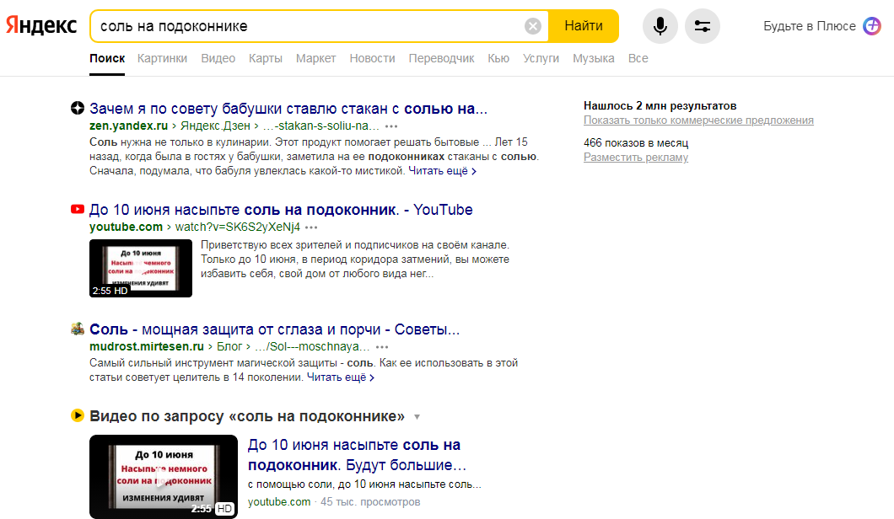The image size is (894, 519).
Task: Open the Блог breadcrumb link
Action: 229,346
